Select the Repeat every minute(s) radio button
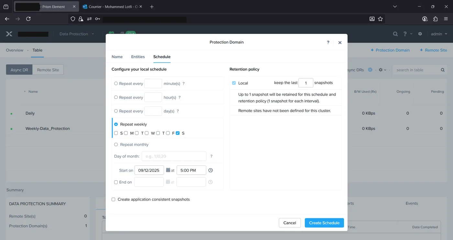The width and height of the screenshot is (453, 240). coord(116,83)
